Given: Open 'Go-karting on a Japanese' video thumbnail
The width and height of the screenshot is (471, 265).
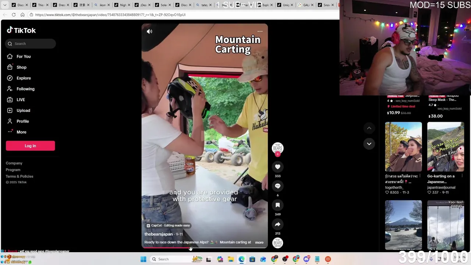Looking at the screenshot, I should click(446, 147).
